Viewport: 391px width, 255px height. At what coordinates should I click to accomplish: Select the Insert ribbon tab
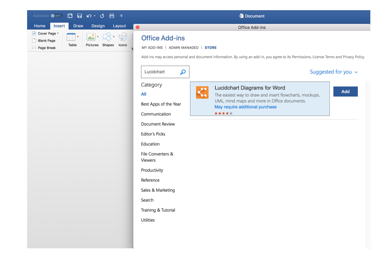(59, 26)
